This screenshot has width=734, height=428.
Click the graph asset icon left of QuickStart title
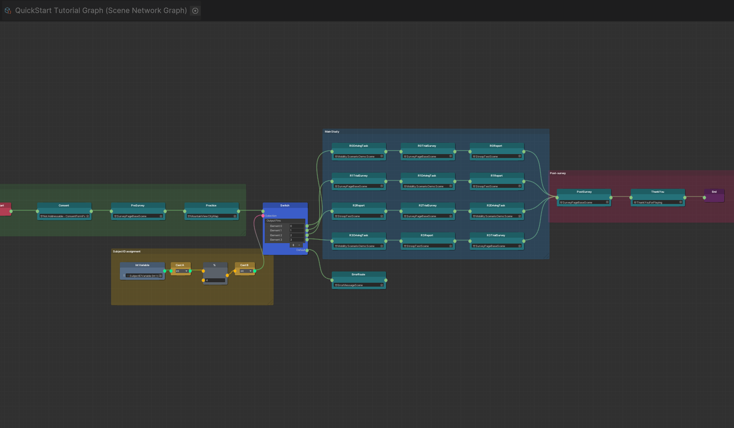tap(8, 10)
